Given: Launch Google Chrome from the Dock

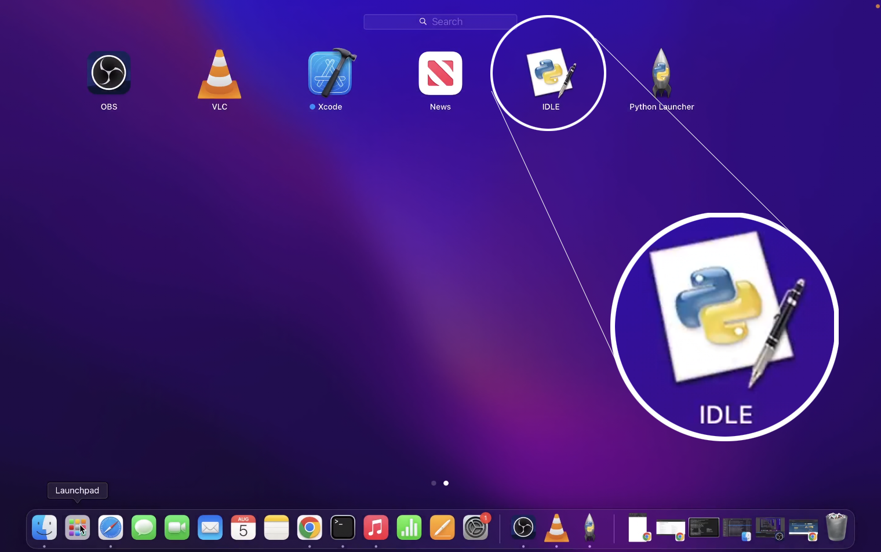Looking at the screenshot, I should [x=310, y=528].
